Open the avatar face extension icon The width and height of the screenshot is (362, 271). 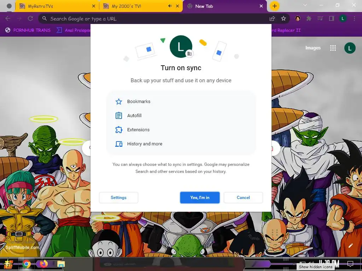(298, 19)
